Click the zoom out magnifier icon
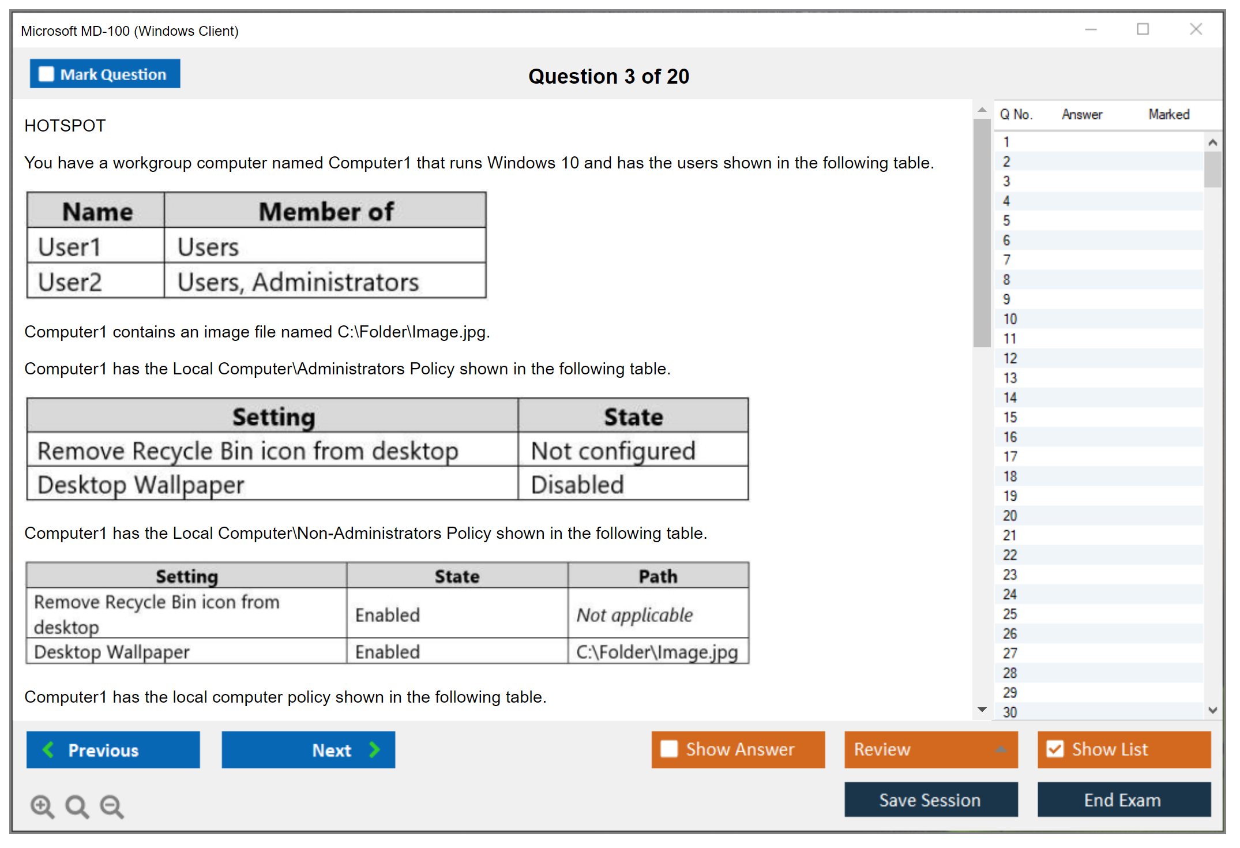This screenshot has height=848, width=1240. [111, 806]
